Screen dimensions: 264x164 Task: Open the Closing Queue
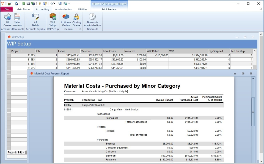[76, 20]
